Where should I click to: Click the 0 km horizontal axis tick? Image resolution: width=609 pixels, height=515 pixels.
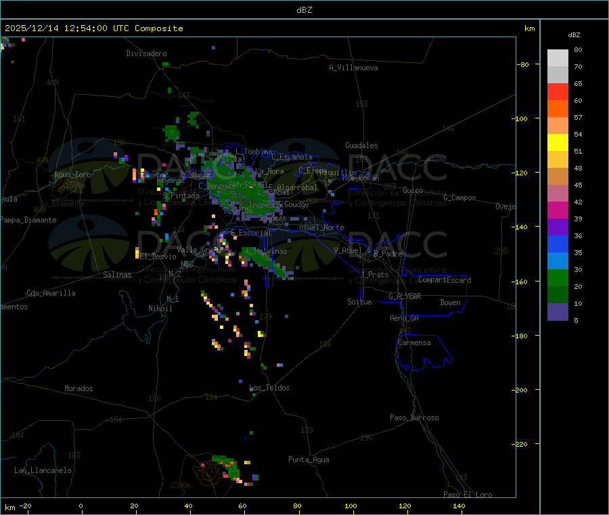coord(81,506)
